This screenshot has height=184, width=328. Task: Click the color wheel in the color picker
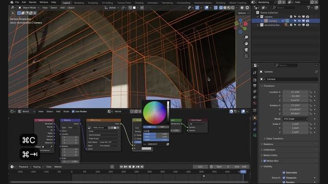click(x=154, y=112)
